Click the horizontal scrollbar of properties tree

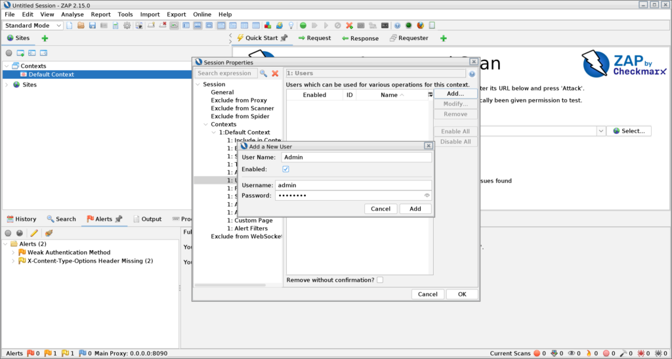coord(230,285)
